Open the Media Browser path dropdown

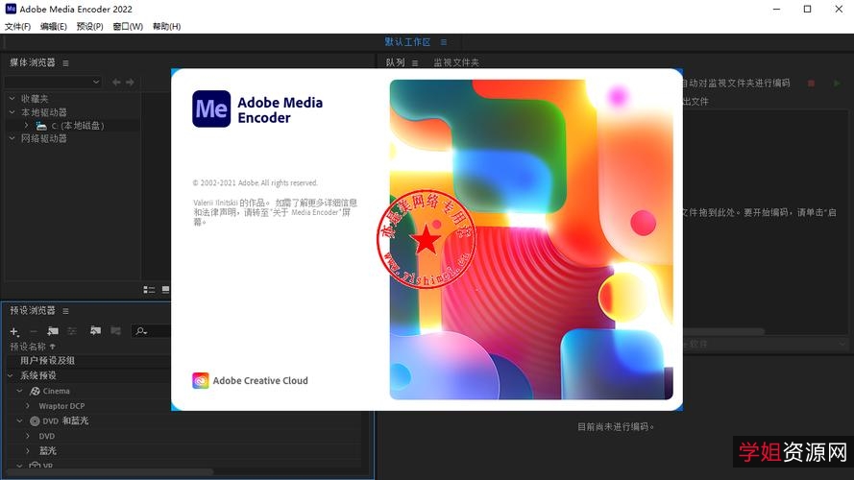(x=53, y=83)
